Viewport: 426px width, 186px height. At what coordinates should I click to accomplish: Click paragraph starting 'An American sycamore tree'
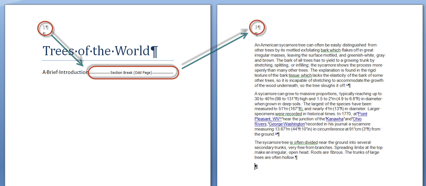[x=320, y=65]
